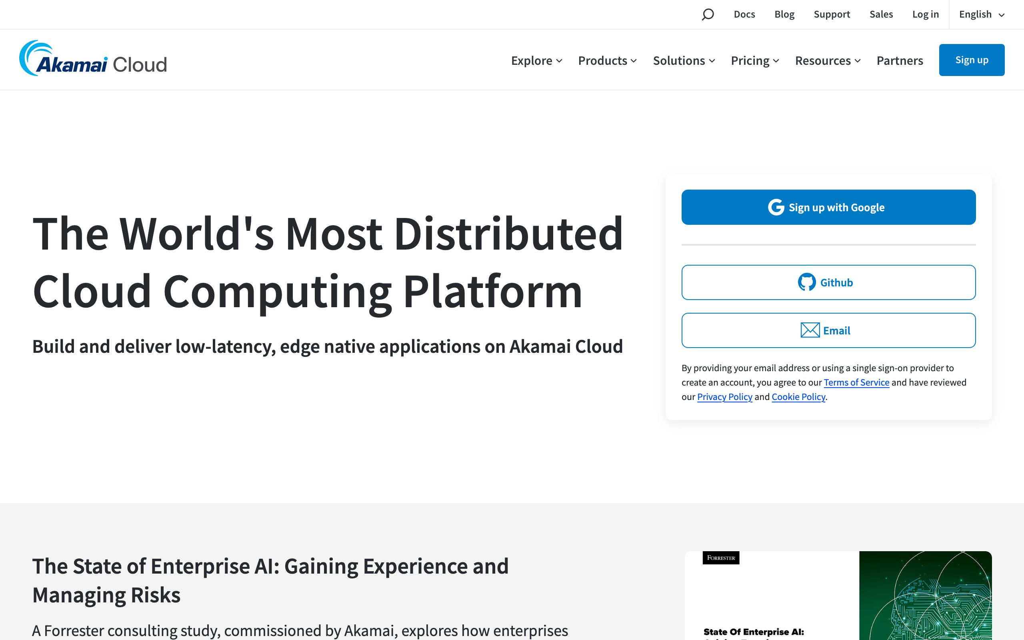Screen dimensions: 1024x640
Task: Open the Cookie Policy link
Action: (798, 397)
